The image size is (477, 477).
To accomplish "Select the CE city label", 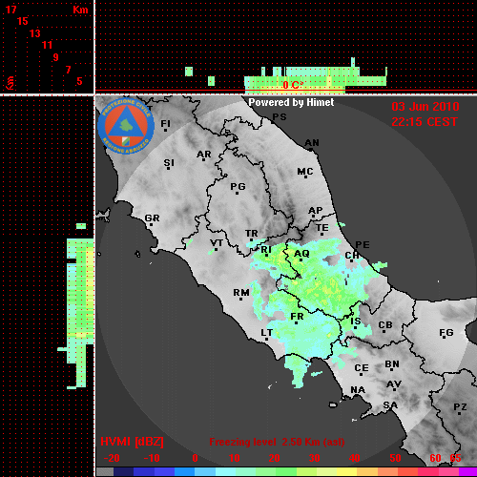I will (362, 368).
